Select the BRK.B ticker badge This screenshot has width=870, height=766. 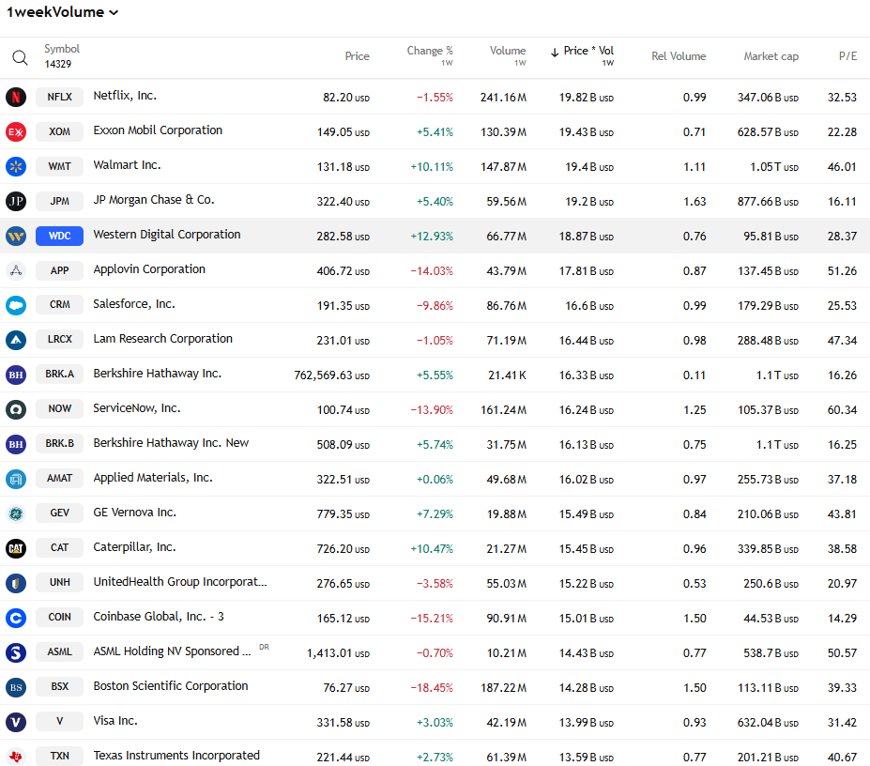pos(59,443)
